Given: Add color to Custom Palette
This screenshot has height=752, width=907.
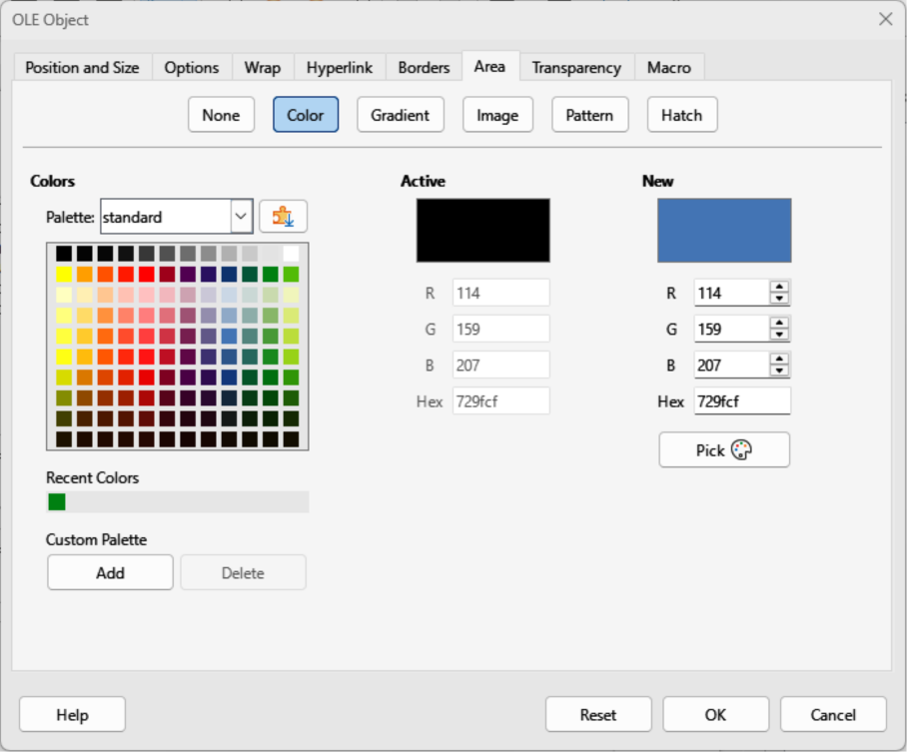Looking at the screenshot, I should pos(110,572).
